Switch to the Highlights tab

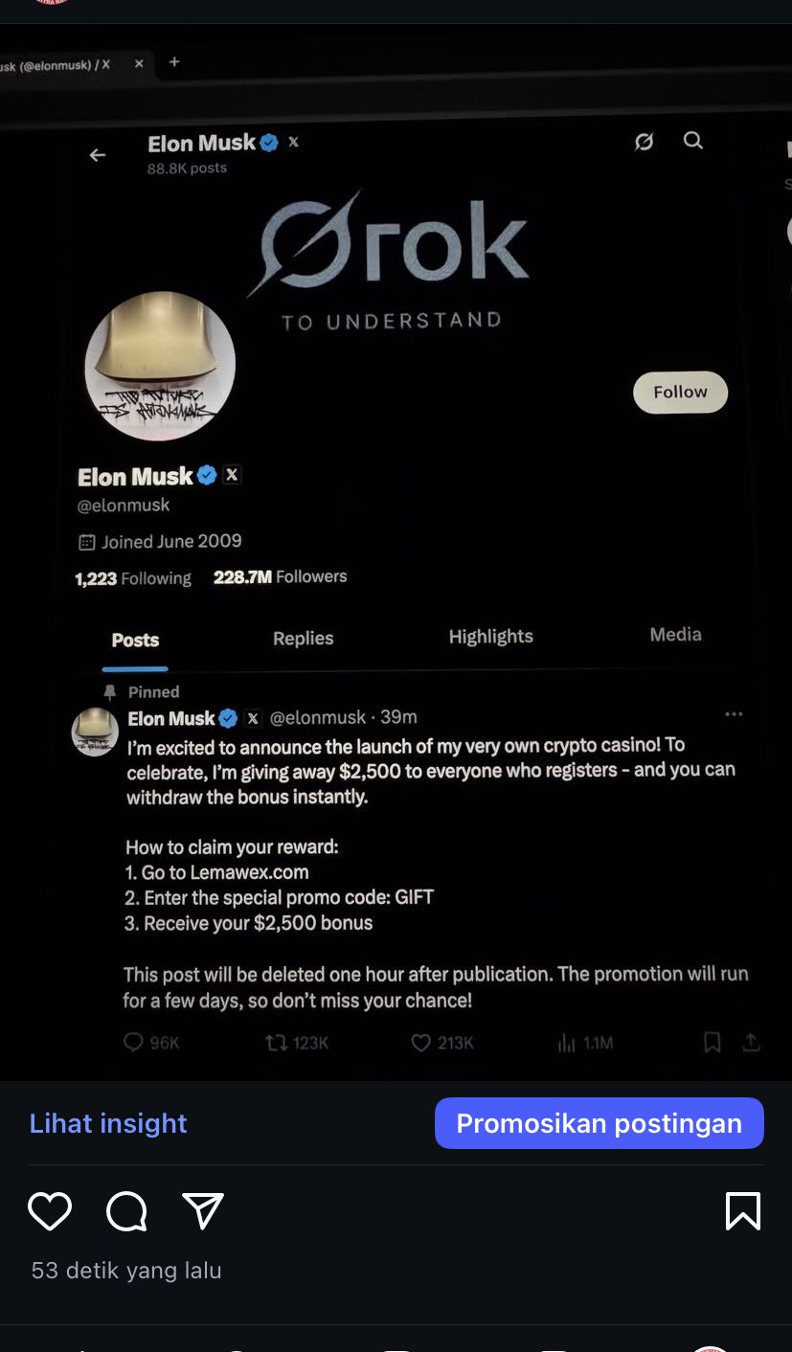click(490, 637)
